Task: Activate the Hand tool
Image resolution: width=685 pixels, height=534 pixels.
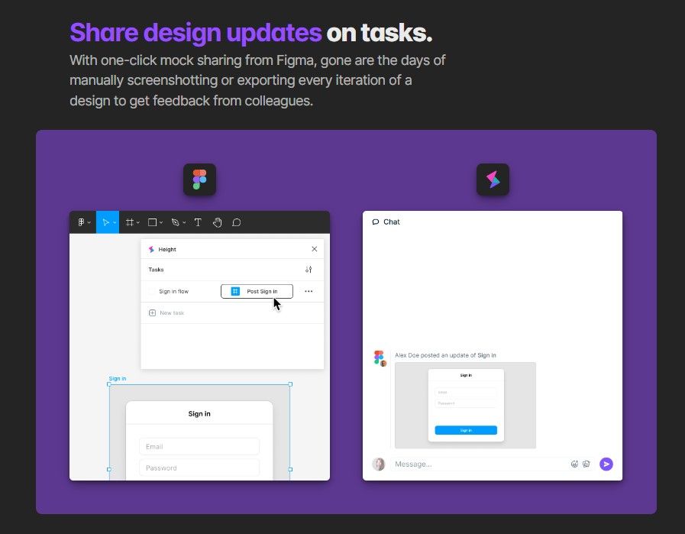Action: (x=217, y=222)
